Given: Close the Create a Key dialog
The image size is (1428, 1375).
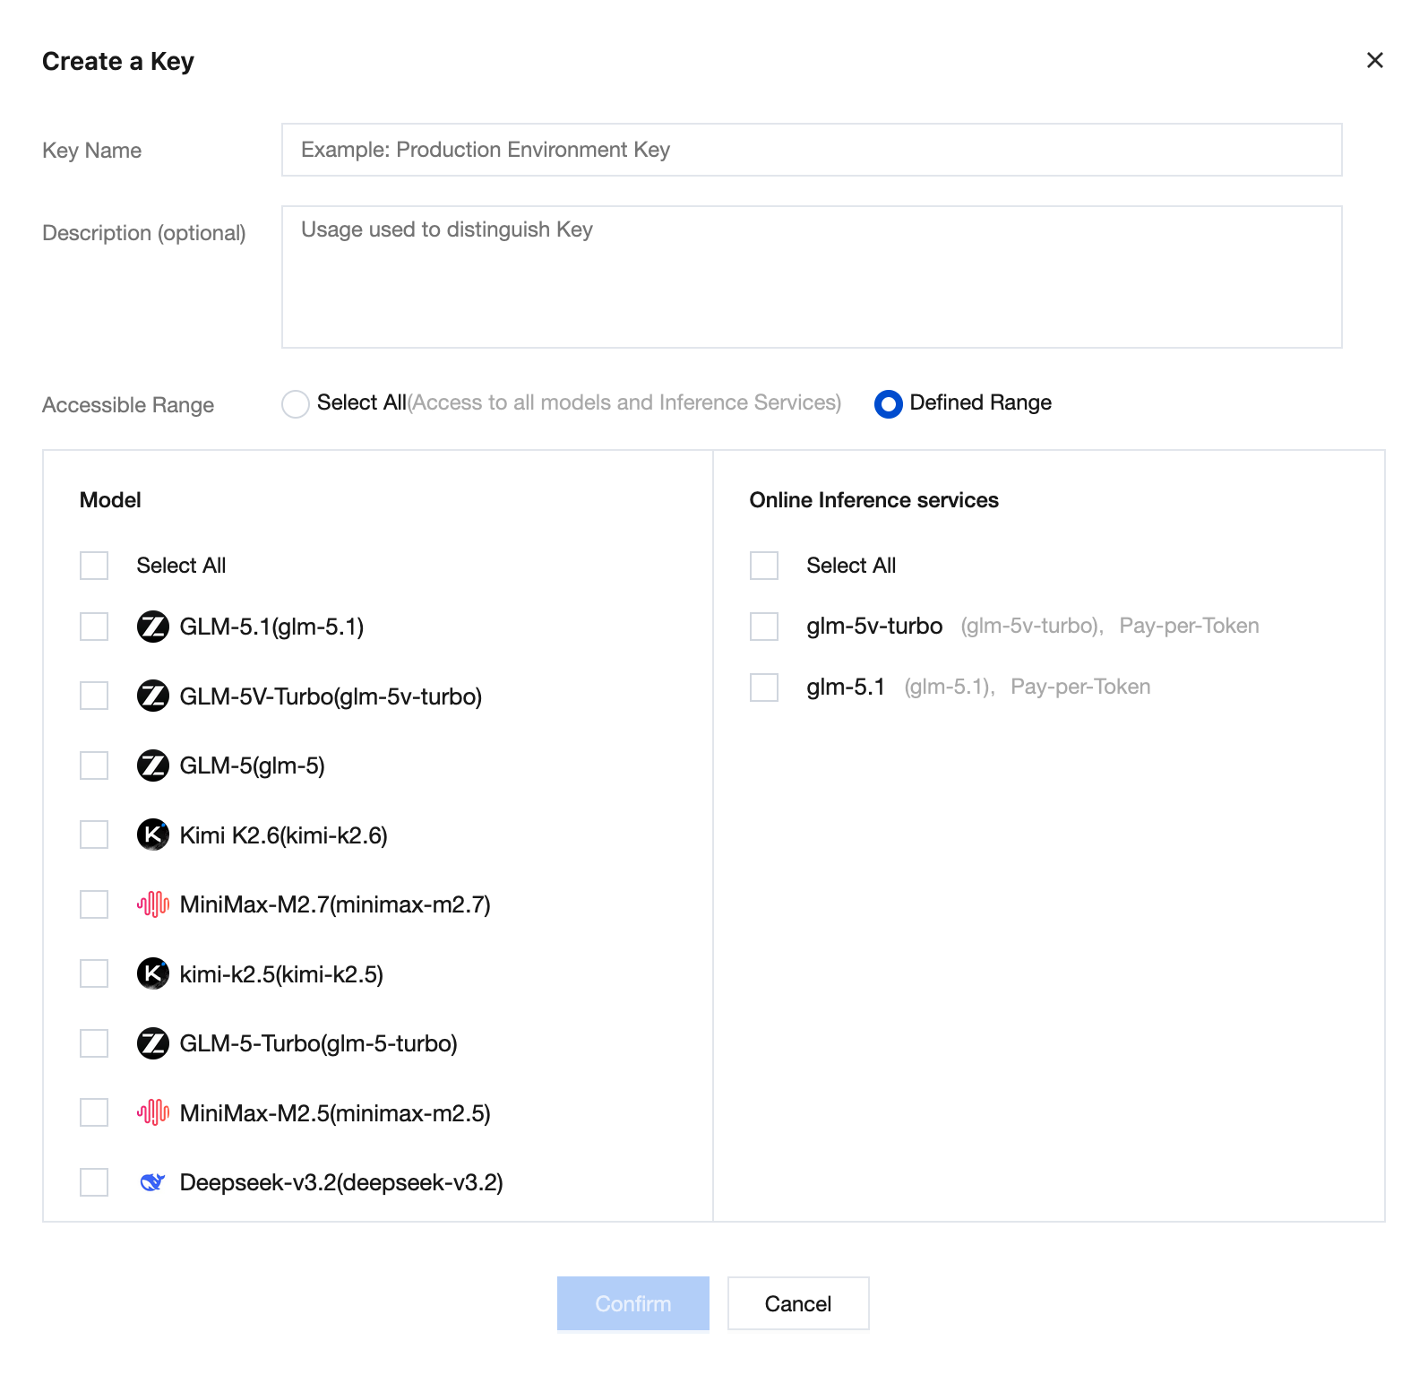Looking at the screenshot, I should click(x=1374, y=60).
